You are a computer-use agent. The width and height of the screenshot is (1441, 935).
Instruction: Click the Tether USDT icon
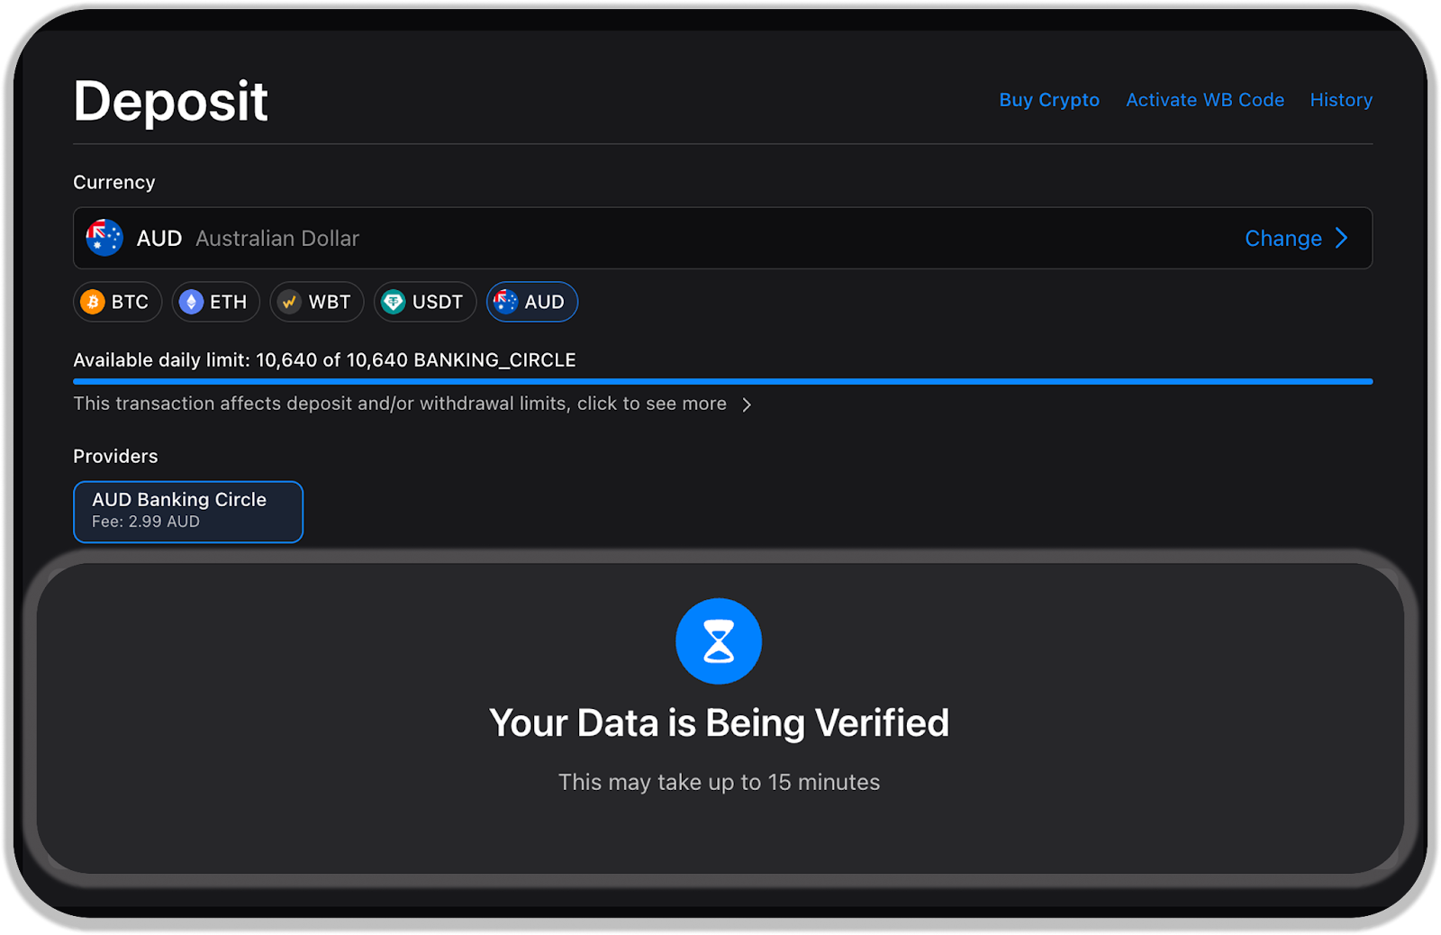pos(394,302)
